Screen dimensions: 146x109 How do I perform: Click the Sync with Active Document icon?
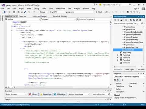pyautogui.click(x=131, y=20)
